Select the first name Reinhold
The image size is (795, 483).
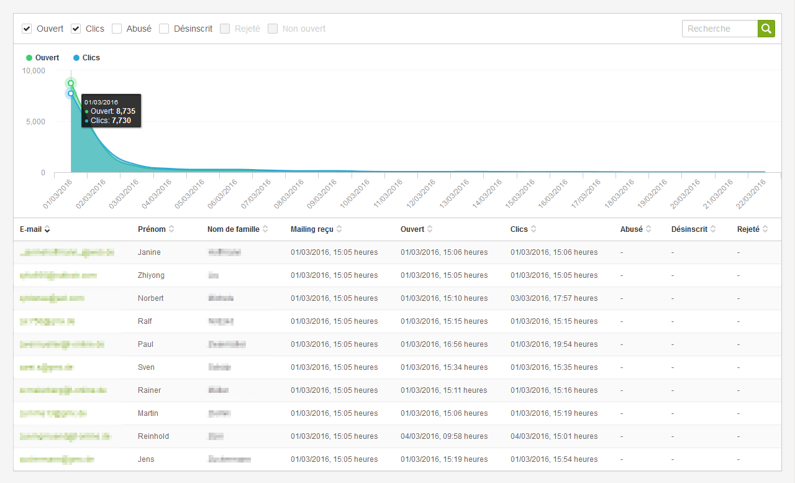153,436
